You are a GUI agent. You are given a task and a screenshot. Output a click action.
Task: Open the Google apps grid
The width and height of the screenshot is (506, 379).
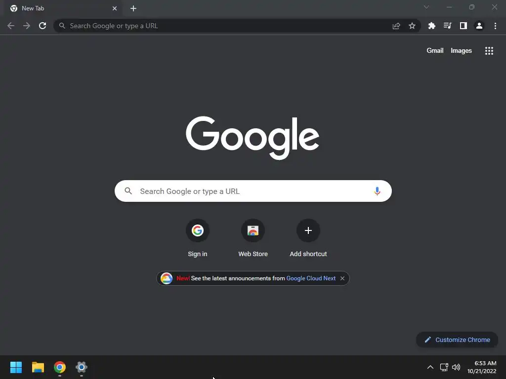point(489,51)
